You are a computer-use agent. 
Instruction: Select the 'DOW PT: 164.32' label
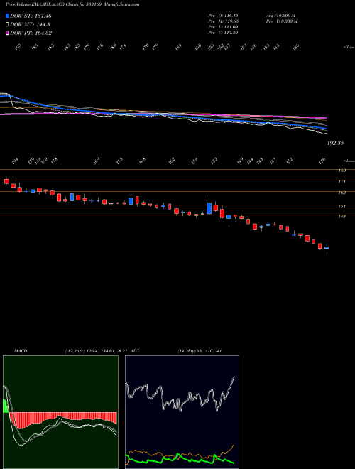[x=31, y=33]
